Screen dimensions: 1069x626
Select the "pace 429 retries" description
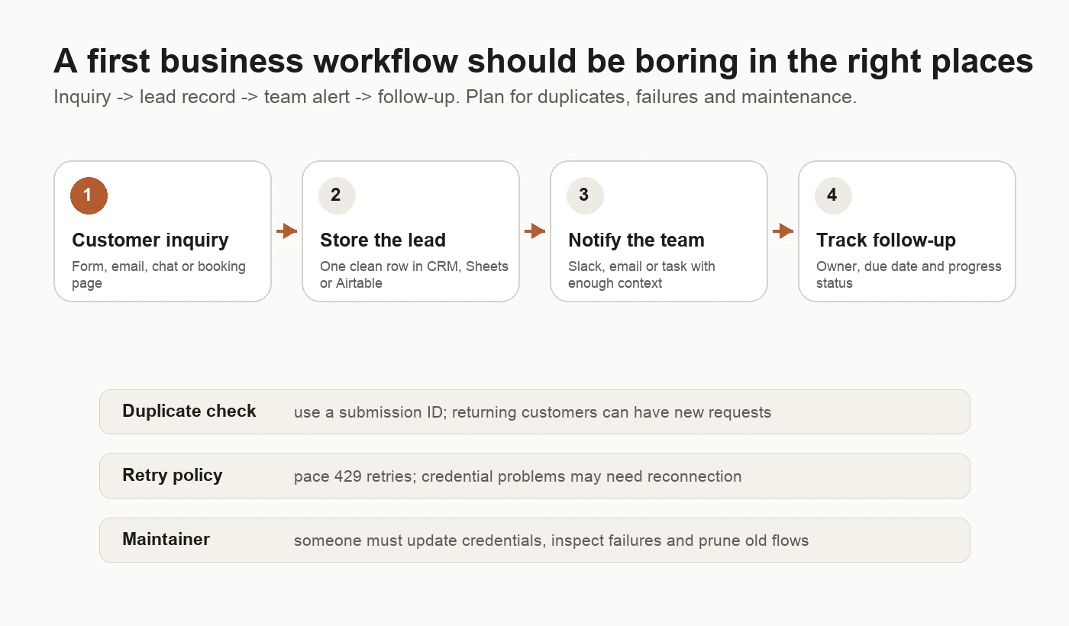click(518, 477)
